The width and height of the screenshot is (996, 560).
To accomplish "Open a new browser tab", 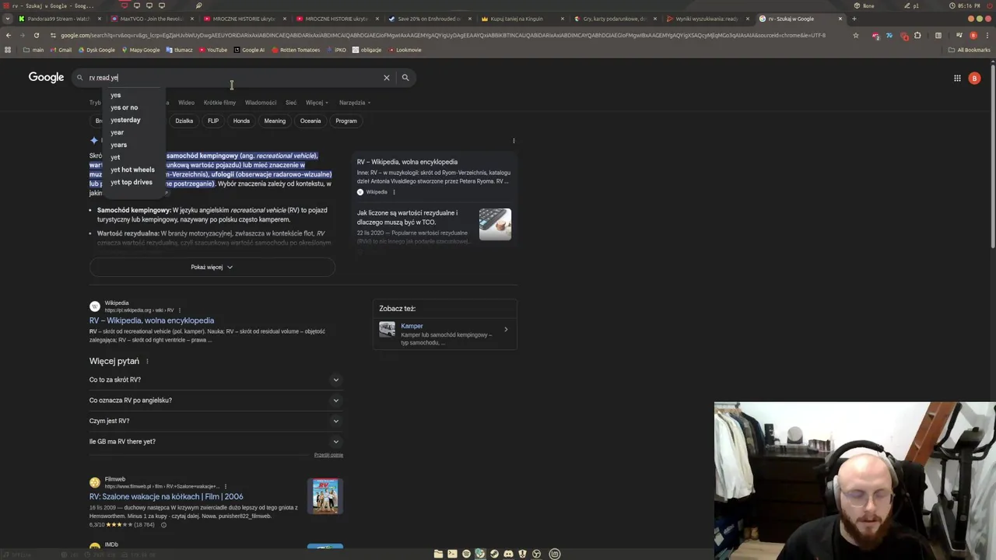I will (854, 19).
